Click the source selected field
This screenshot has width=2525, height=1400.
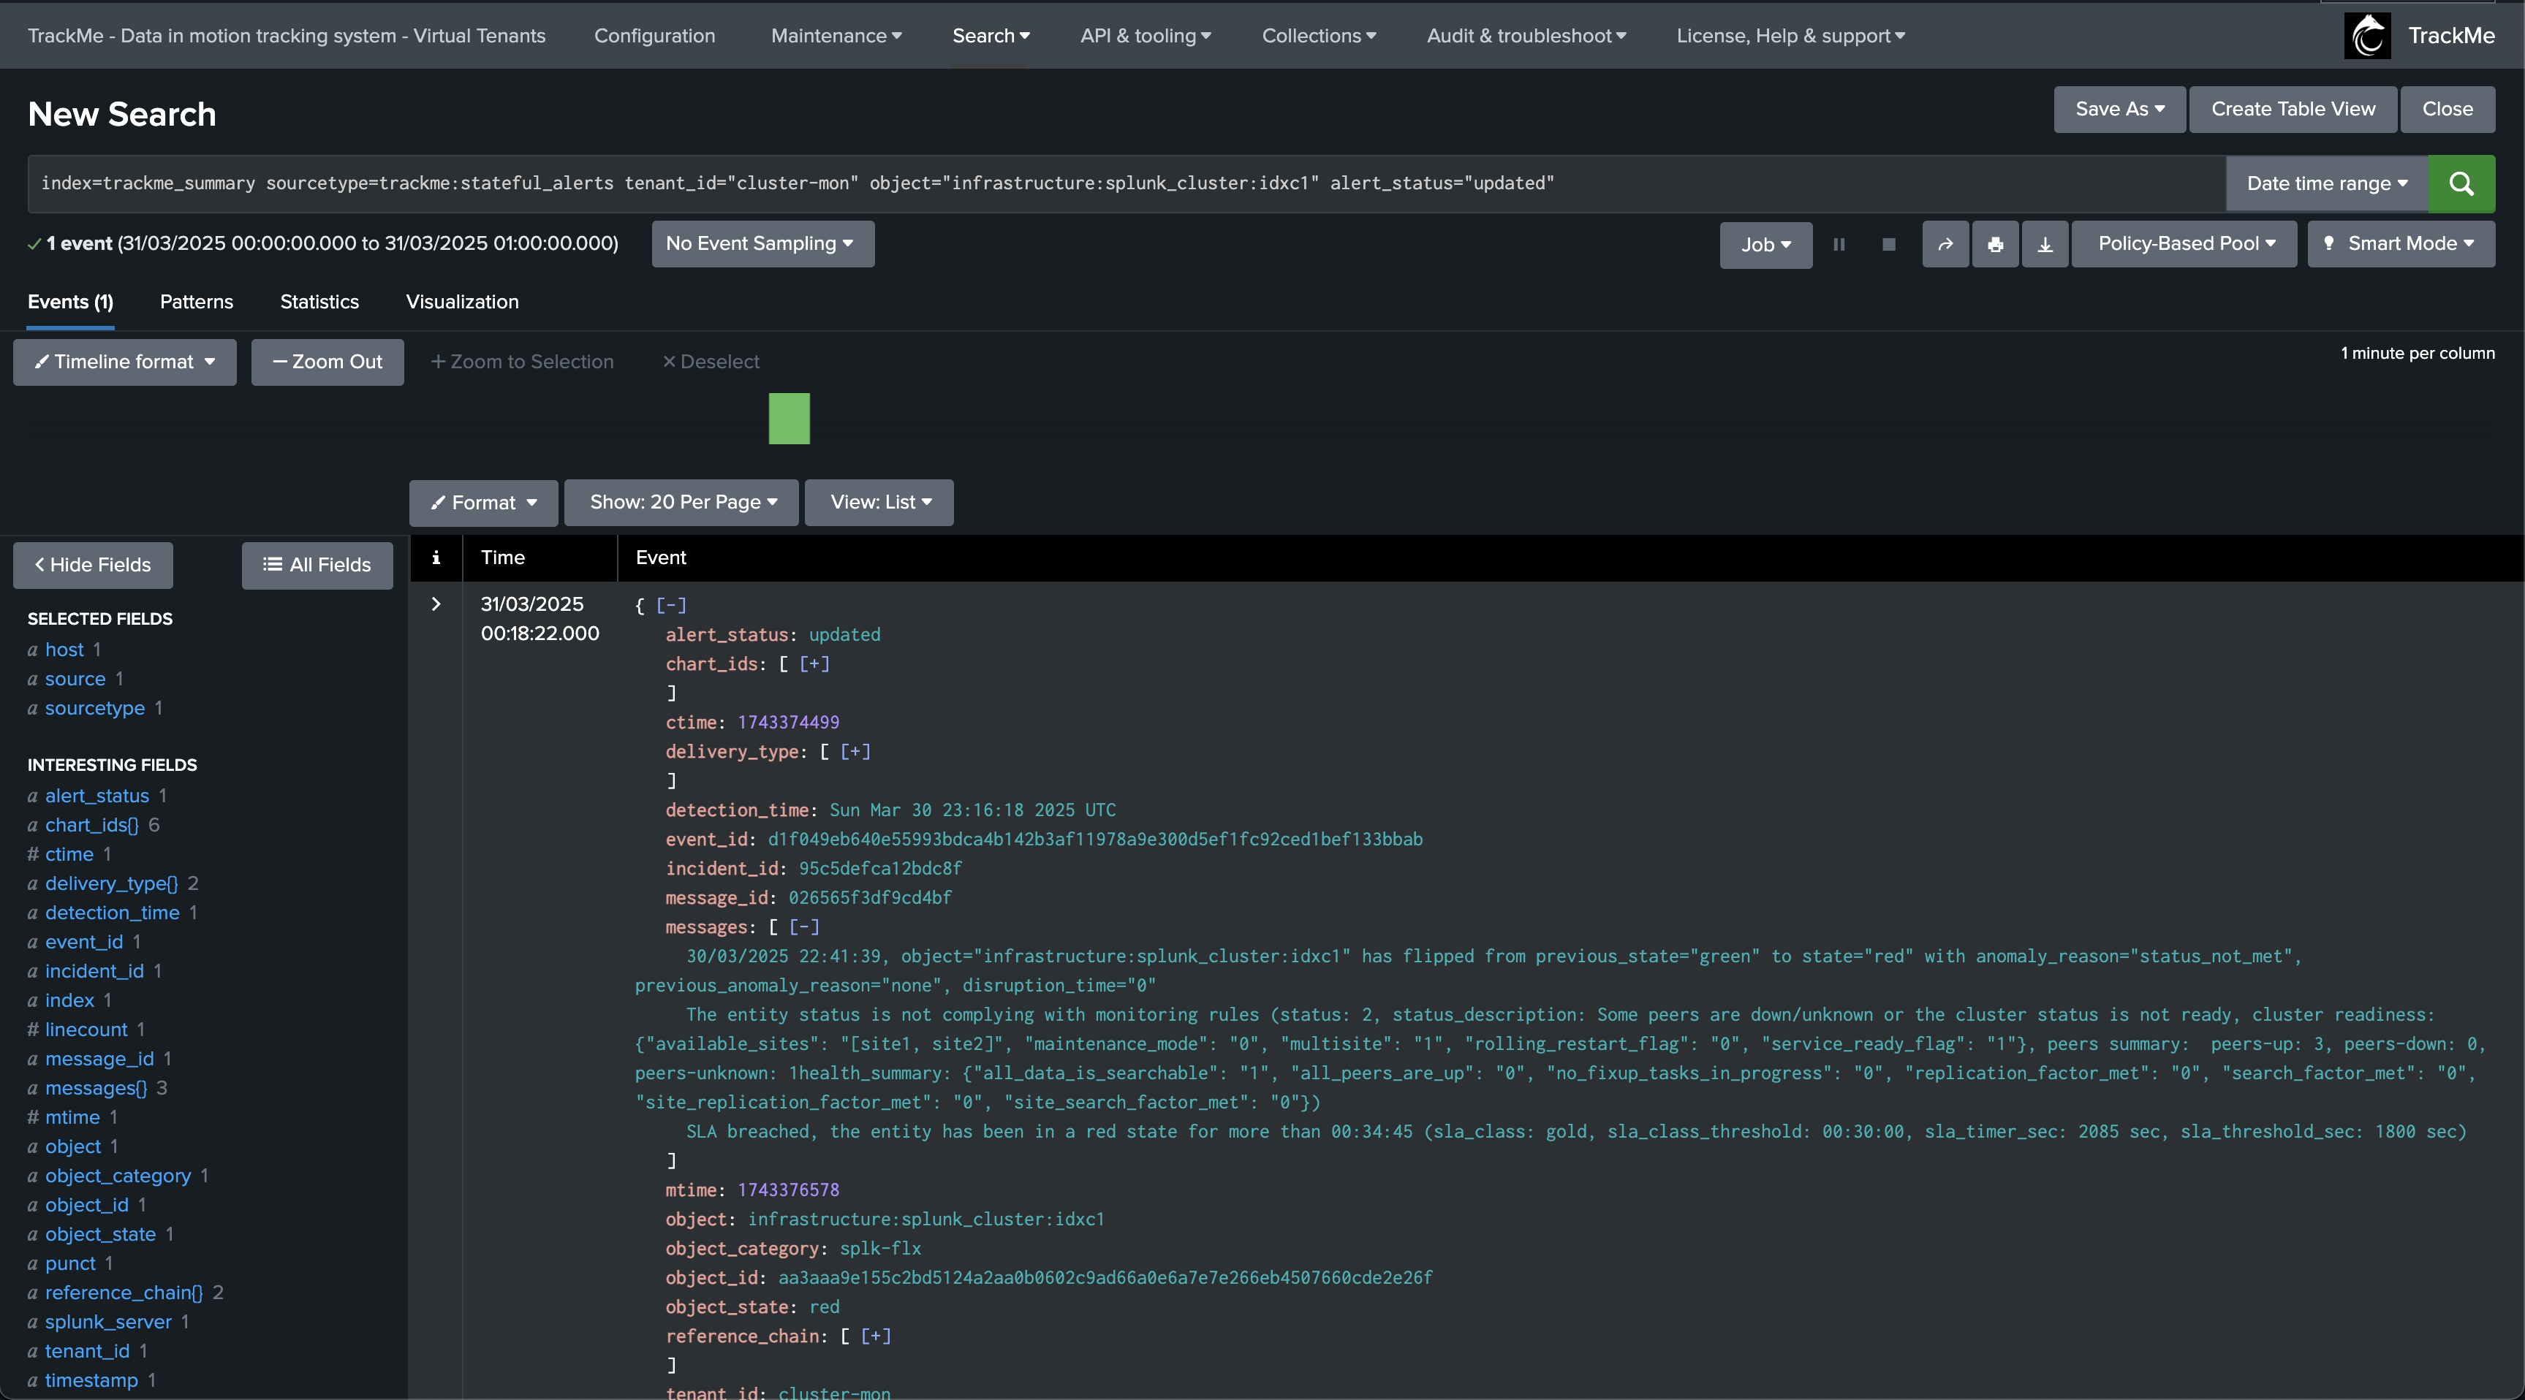[x=75, y=679]
